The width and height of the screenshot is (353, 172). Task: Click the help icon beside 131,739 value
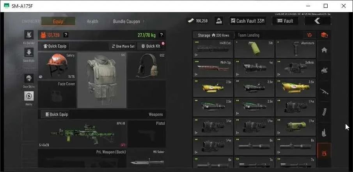point(66,35)
